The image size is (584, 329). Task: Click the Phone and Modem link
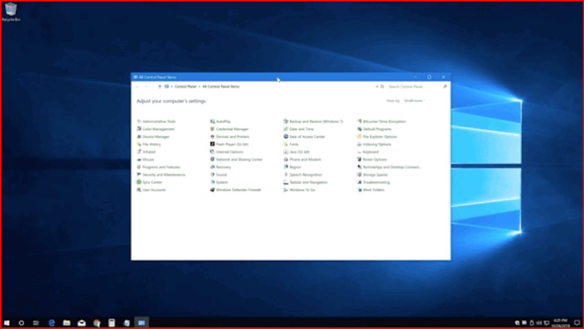tap(305, 160)
